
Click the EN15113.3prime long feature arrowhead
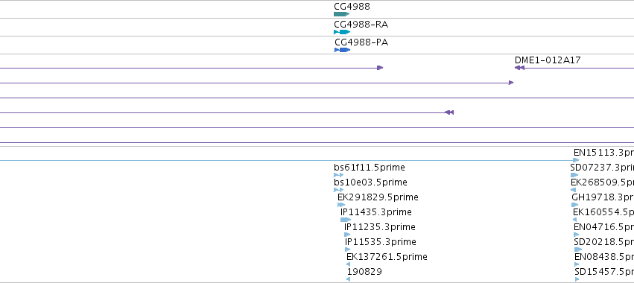pyautogui.click(x=576, y=161)
